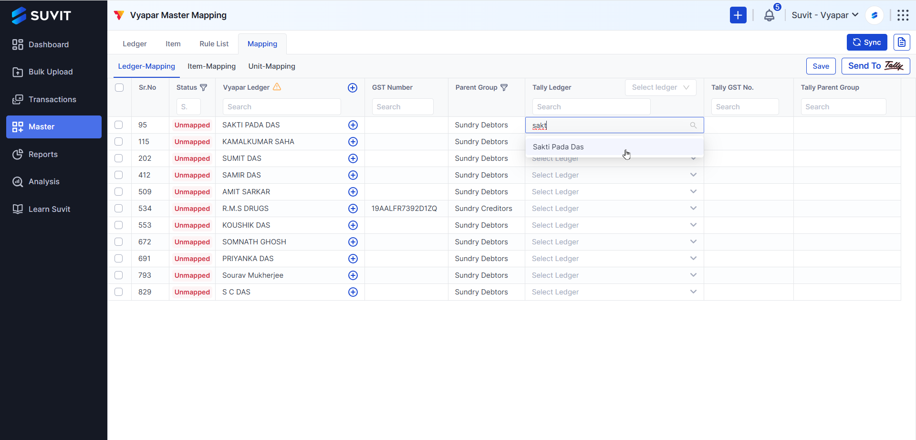
Task: Open Select Ledger dropdown for R.M.S DRUGS
Action: point(614,209)
